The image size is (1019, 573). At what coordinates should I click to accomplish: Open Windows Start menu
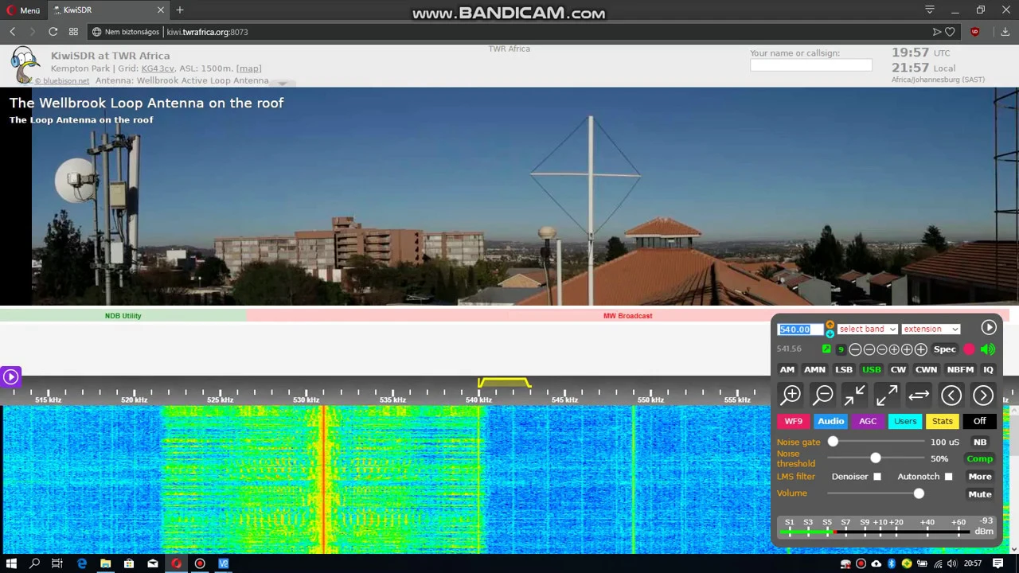[11, 563]
